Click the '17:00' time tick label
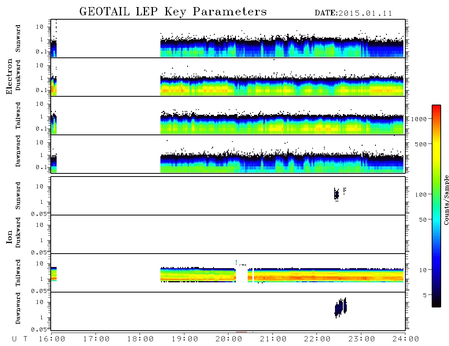The width and height of the screenshot is (449, 346). pos(96,339)
